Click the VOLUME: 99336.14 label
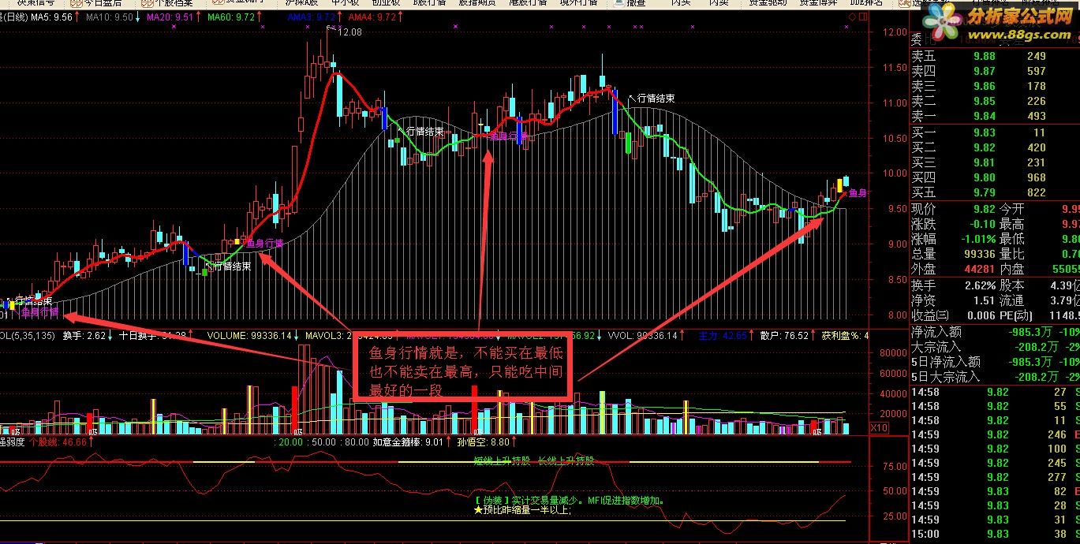The width and height of the screenshot is (1080, 544). tap(250, 335)
